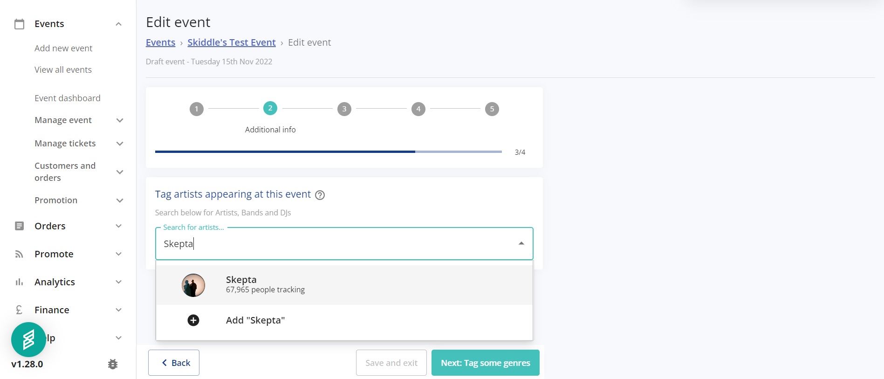This screenshot has height=379, width=884.
Task: Go to step 3 in progress stepper
Action: point(344,109)
